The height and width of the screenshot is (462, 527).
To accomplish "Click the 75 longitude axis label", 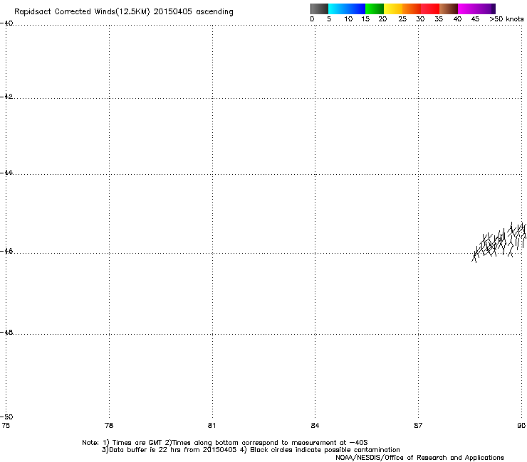I will (6, 426).
